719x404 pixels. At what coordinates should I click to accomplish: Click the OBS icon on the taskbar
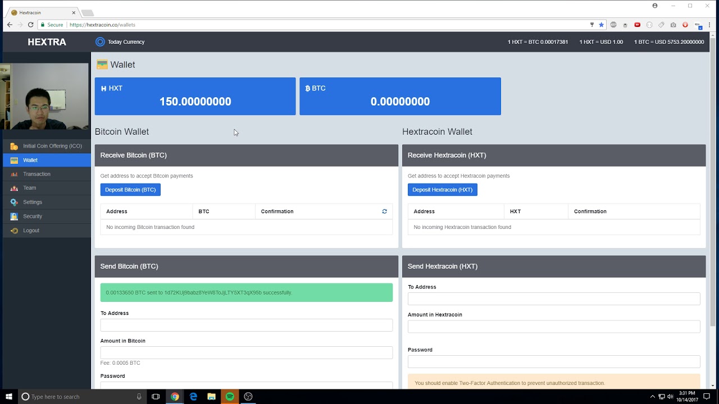248,397
